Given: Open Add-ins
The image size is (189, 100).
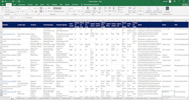Looking at the screenshot, I should pos(141,9).
